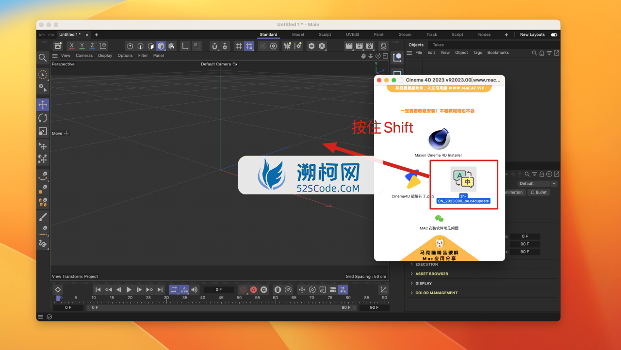Select the Move tool
The width and height of the screenshot is (621, 350).
click(43, 104)
